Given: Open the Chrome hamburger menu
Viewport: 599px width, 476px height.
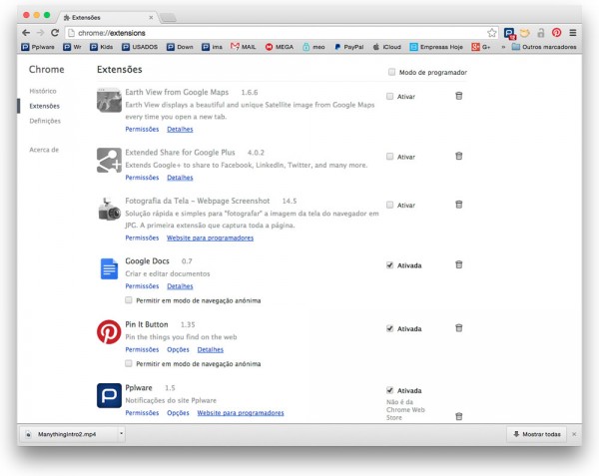Looking at the screenshot, I should coord(573,33).
